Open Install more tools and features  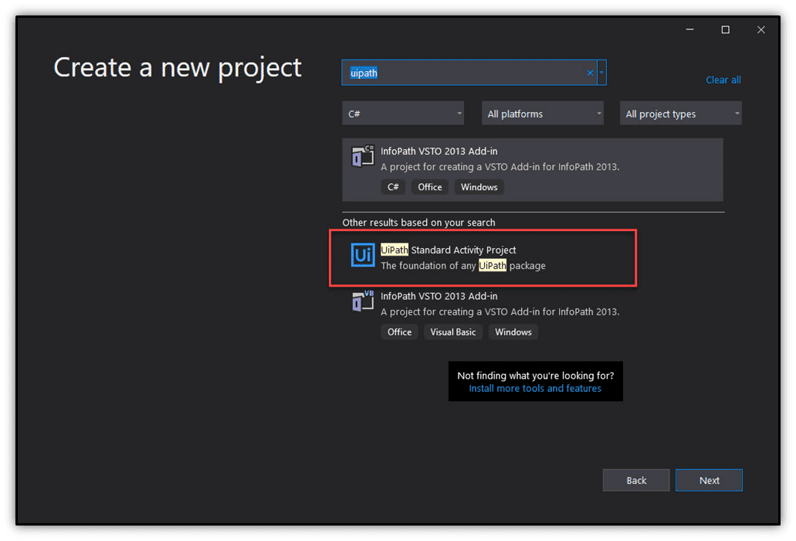pos(535,388)
